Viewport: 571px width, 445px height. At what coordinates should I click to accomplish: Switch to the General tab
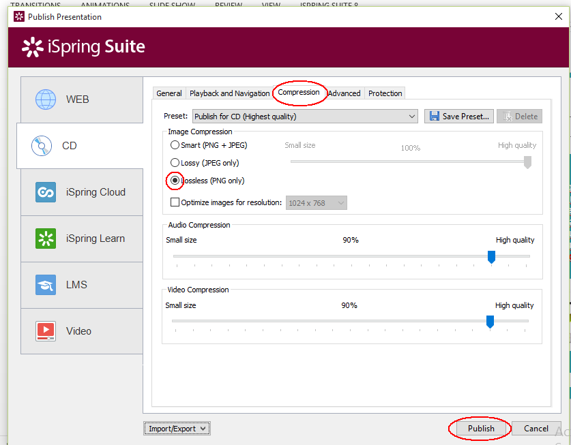click(x=169, y=93)
